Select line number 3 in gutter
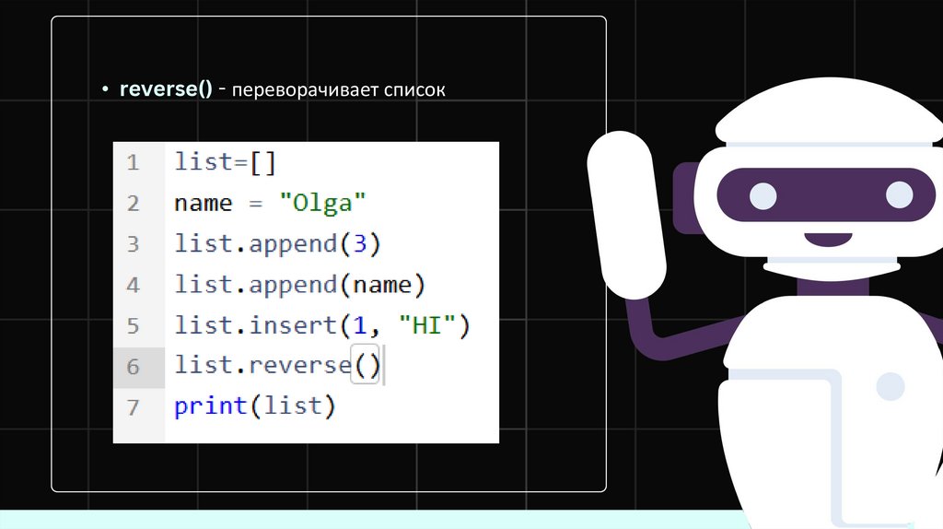The height and width of the screenshot is (529, 943). tap(133, 245)
